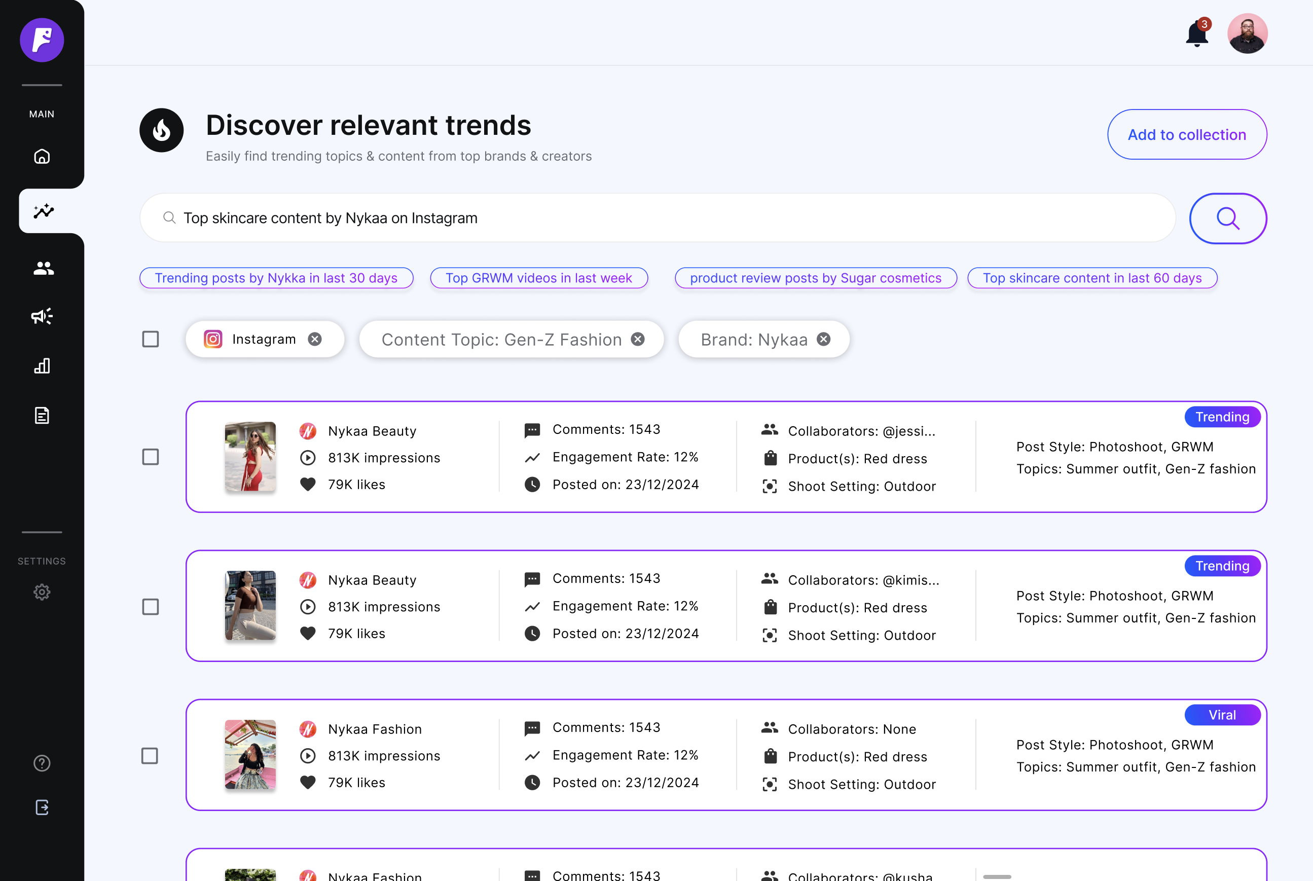Click Nykaa logo on the Viral Nykaa Fashion post
Viewport: 1313px width, 881px height.
coord(308,729)
